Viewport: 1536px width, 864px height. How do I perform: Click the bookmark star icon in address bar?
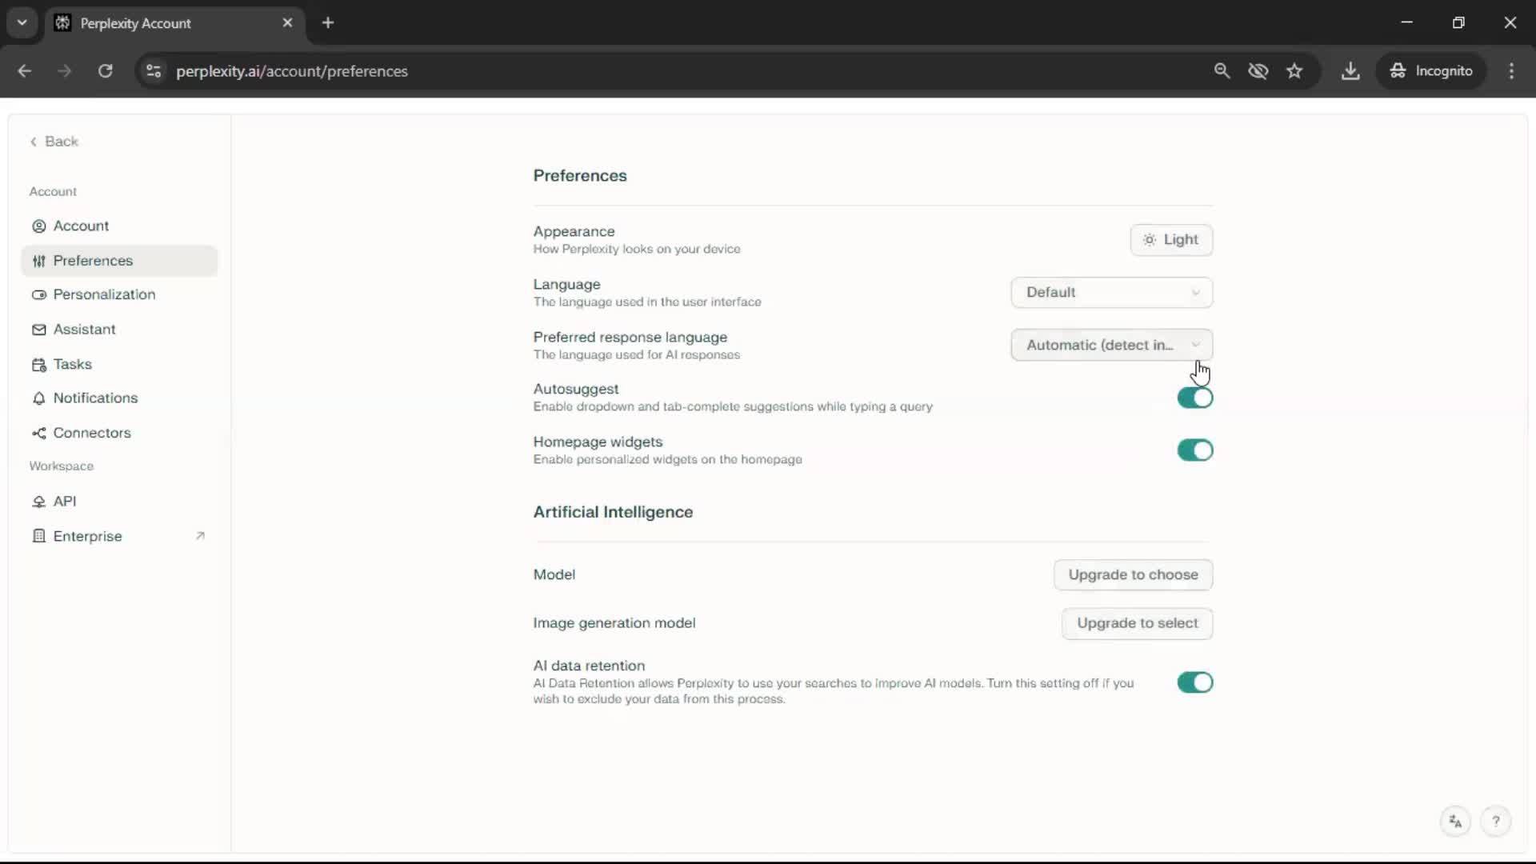[x=1294, y=71]
